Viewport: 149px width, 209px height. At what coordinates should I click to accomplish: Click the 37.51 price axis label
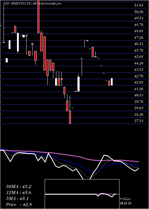pyautogui.click(x=139, y=121)
